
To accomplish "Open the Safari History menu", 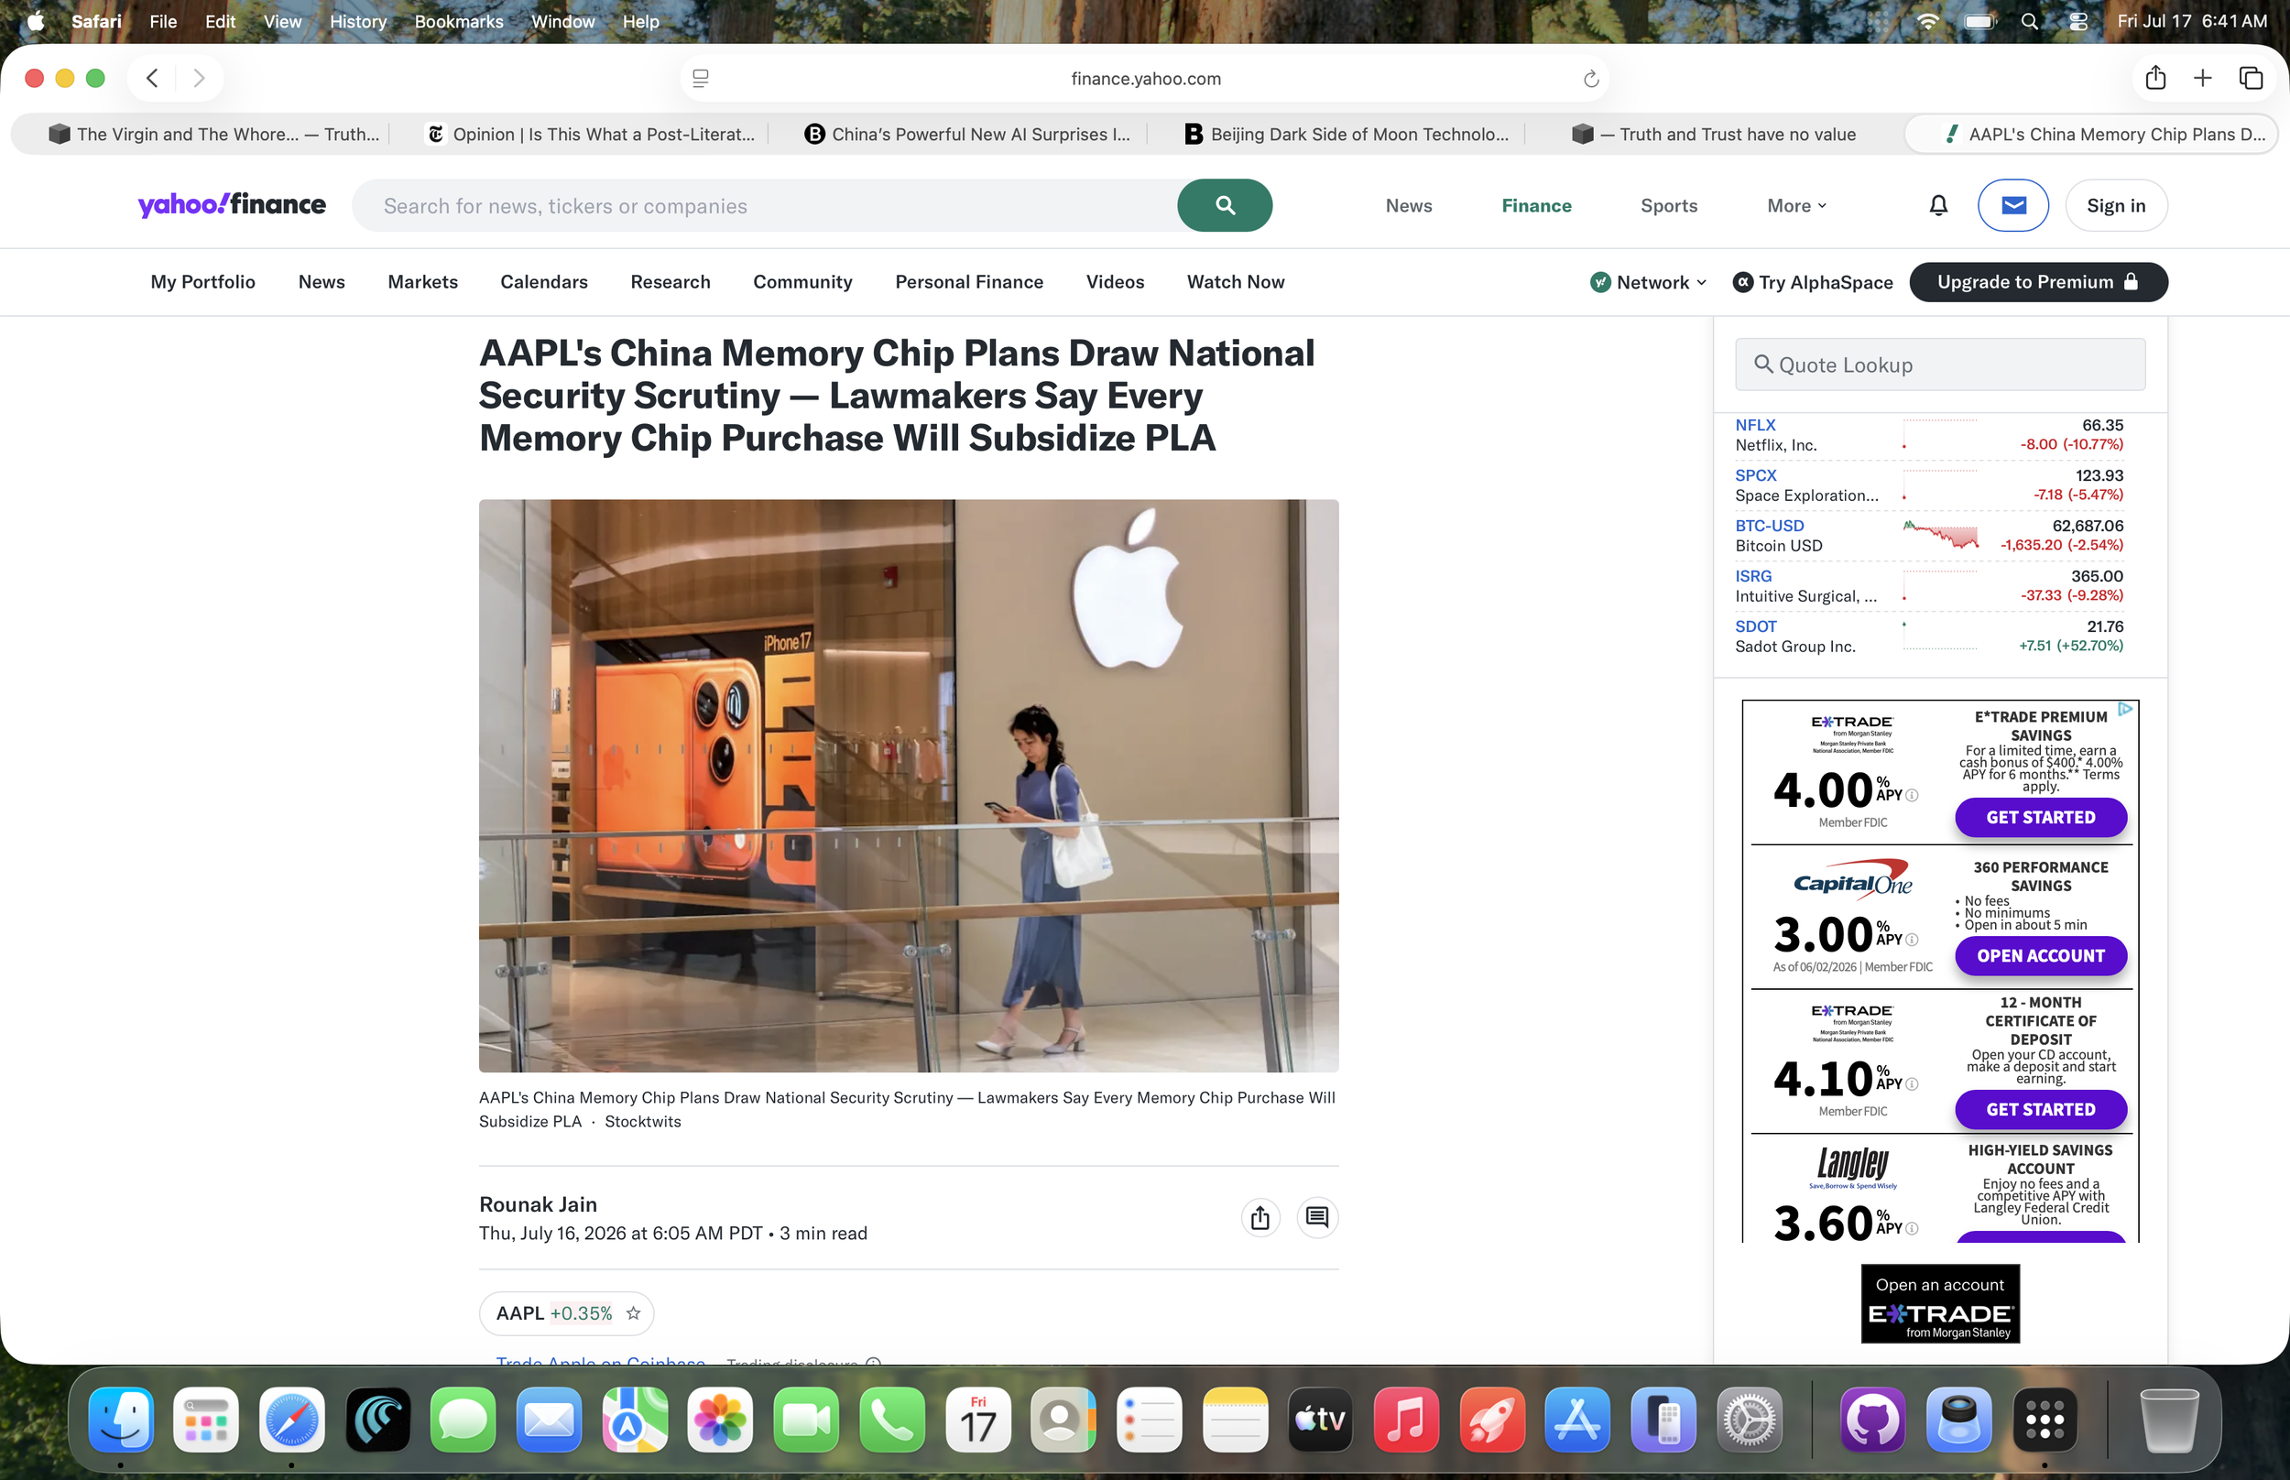I will tap(357, 21).
